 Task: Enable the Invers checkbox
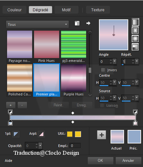point(103,70)
